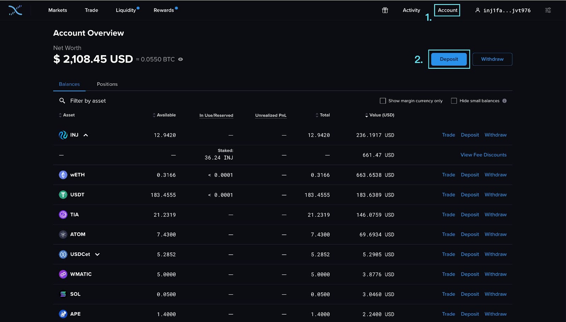The height and width of the screenshot is (322, 566).
Task: Click the In Use/Reserved column header
Action: click(x=216, y=115)
